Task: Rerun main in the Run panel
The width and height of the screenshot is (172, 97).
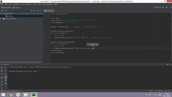Action: click(2, 68)
